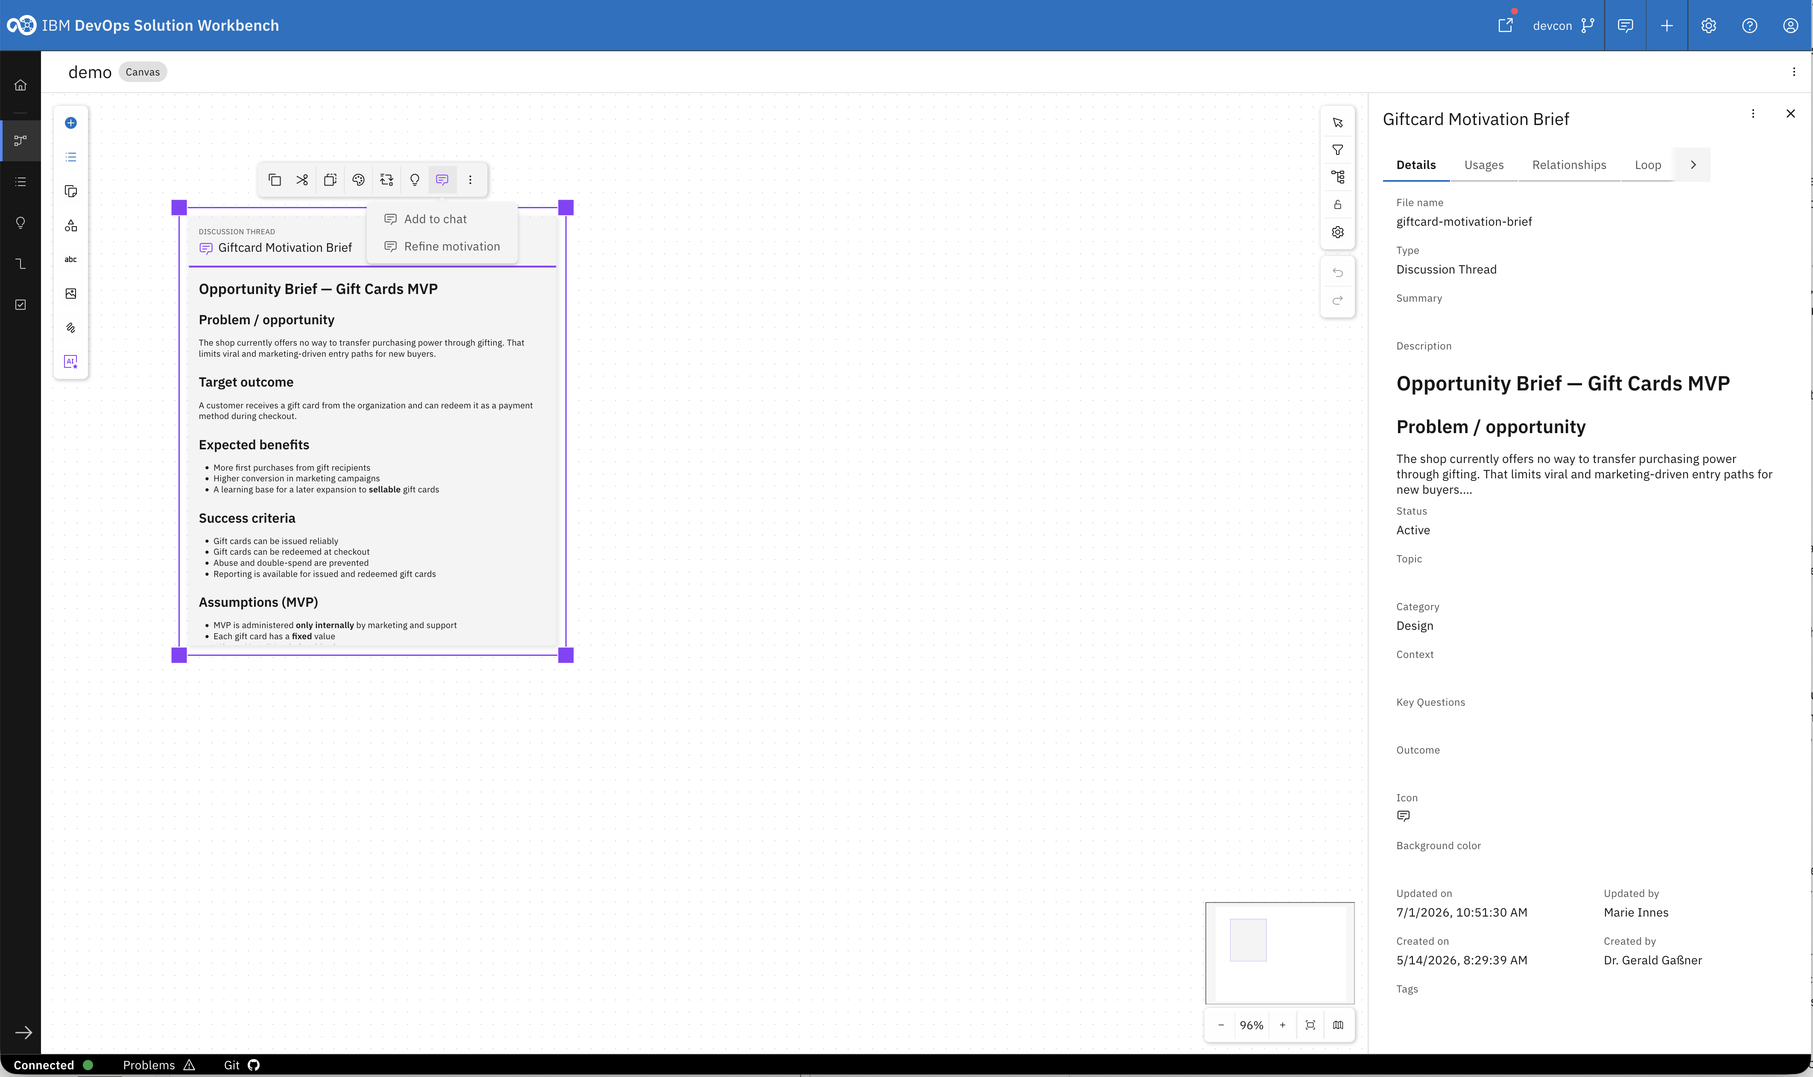This screenshot has width=1813, height=1077.
Task: Click the giftcard-motivation-brief file name value
Action: [x=1464, y=221]
